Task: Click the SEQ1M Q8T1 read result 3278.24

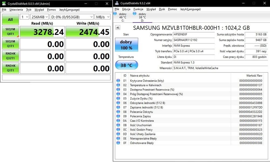Action: 42,32
